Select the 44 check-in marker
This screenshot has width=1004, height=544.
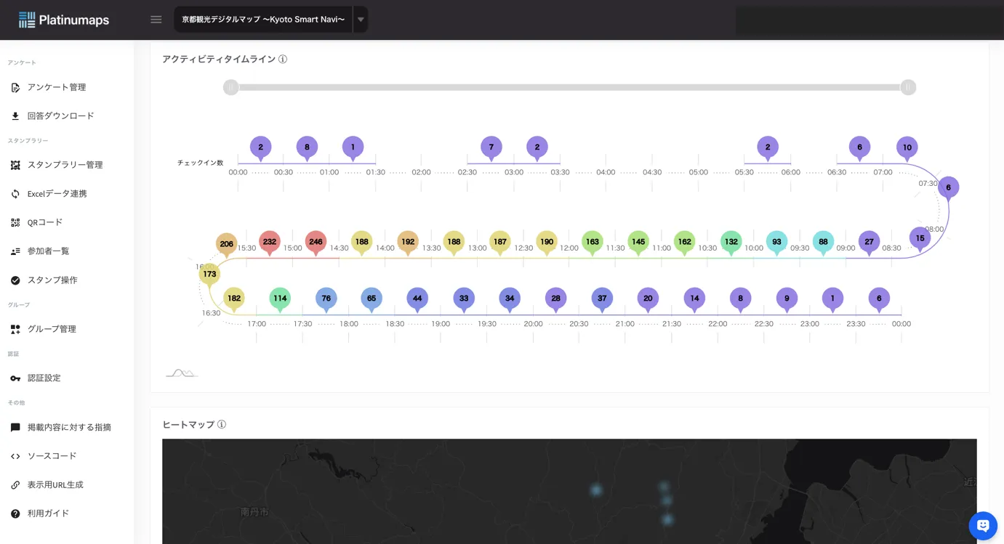(x=417, y=299)
